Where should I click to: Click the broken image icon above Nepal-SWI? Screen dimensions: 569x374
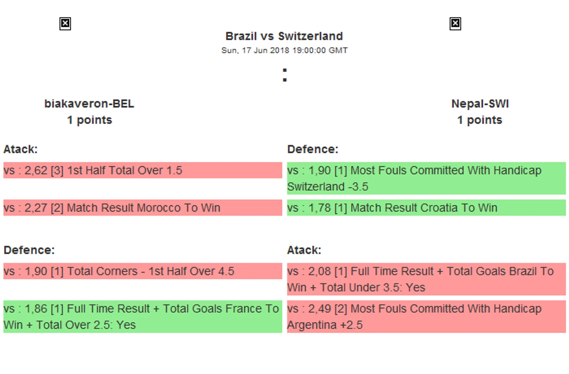coord(455,24)
